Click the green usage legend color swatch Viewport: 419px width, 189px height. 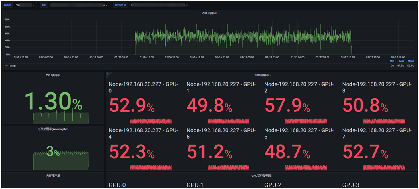[x=6, y=66]
